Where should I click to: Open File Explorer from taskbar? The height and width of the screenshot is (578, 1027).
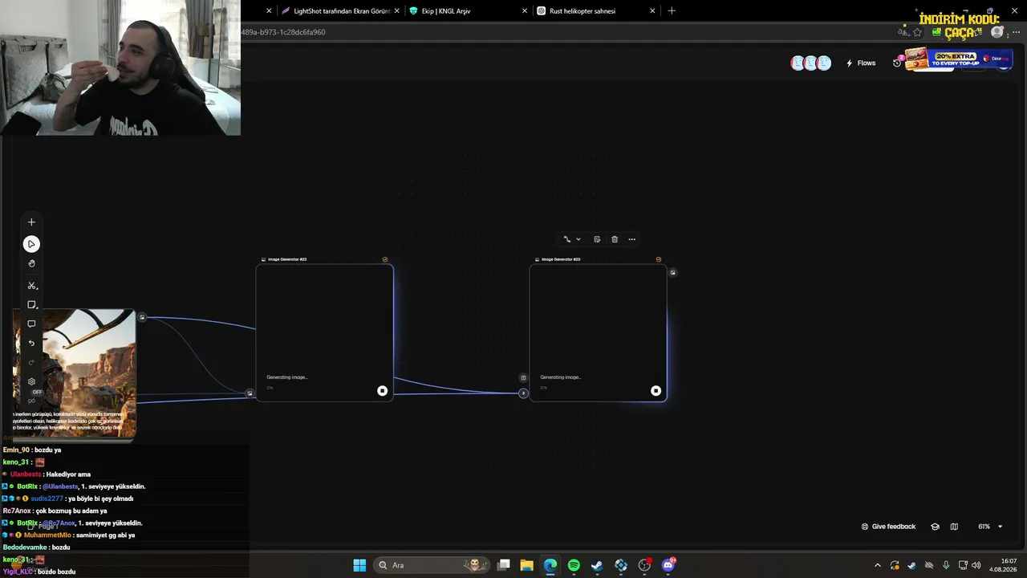(x=527, y=565)
